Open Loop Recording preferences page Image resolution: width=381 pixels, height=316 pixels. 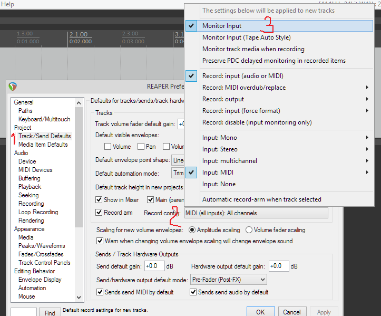pyautogui.click(x=38, y=212)
